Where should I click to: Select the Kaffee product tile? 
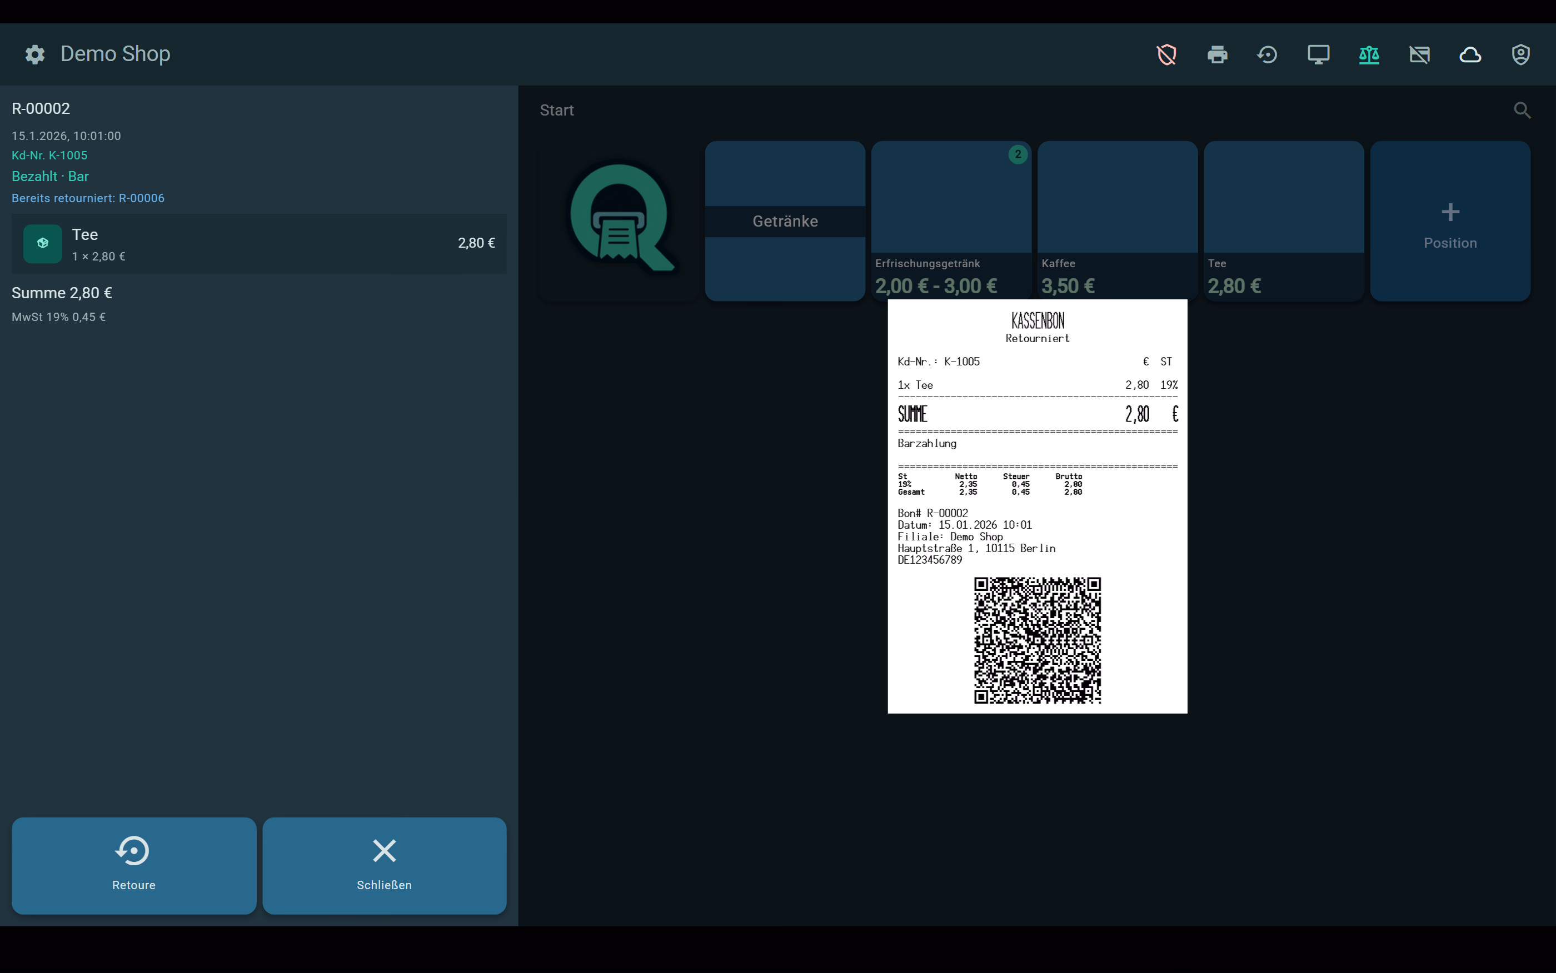[1118, 220]
